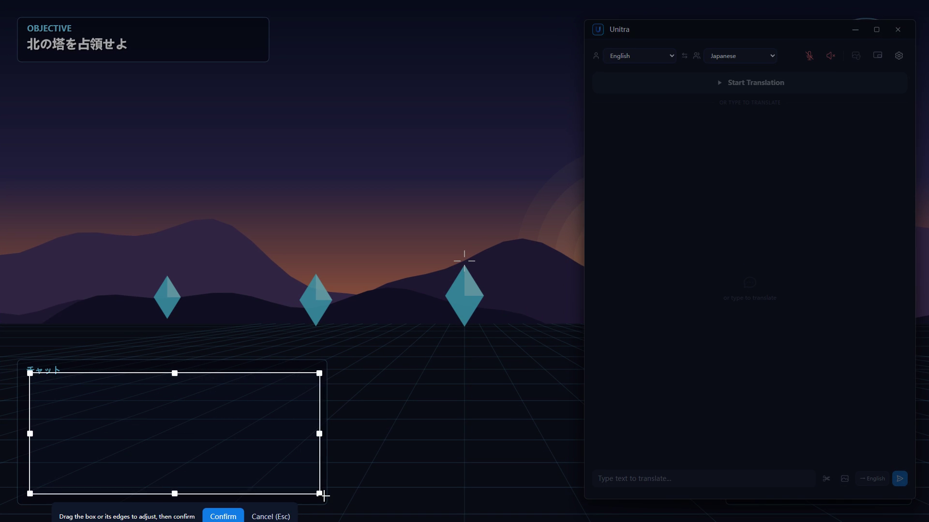This screenshot has height=522, width=929.
Task: Open picture-in-picture overlay mode icon
Action: (878, 56)
